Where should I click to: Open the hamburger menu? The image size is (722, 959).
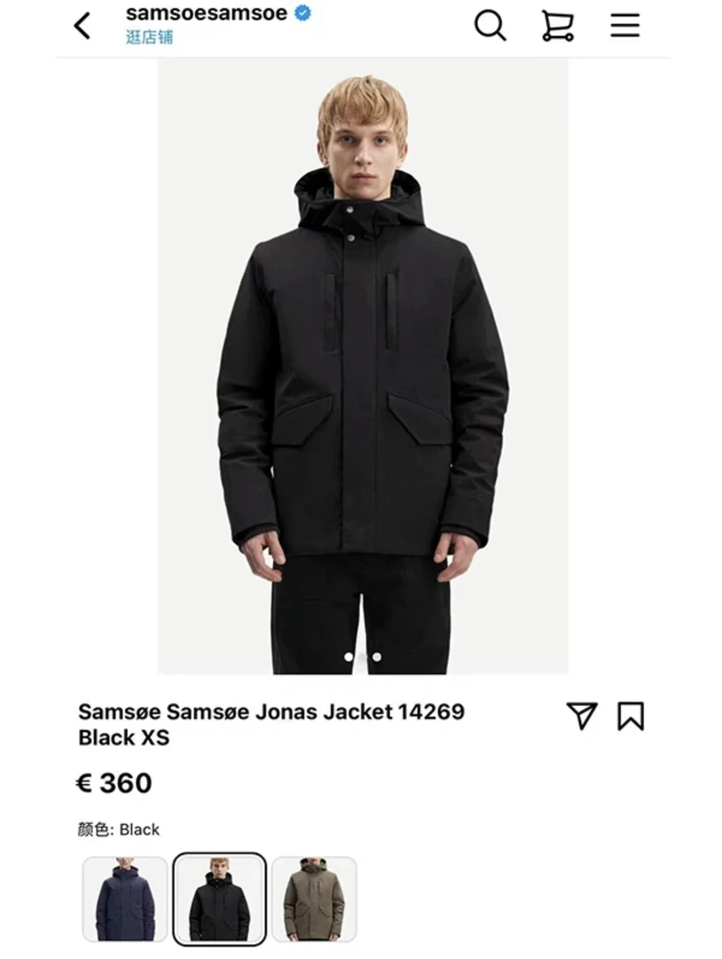click(x=625, y=25)
